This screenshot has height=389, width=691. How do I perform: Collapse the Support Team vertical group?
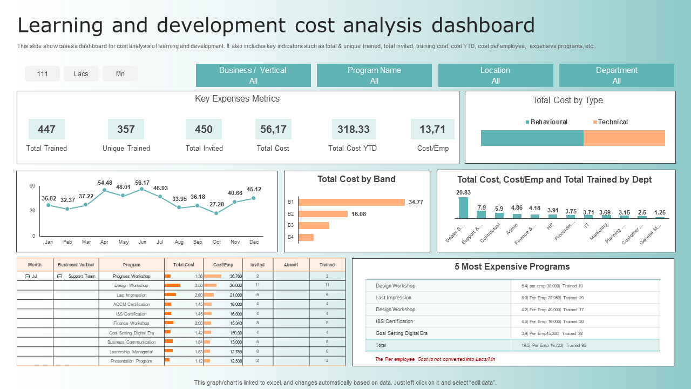pyautogui.click(x=59, y=276)
